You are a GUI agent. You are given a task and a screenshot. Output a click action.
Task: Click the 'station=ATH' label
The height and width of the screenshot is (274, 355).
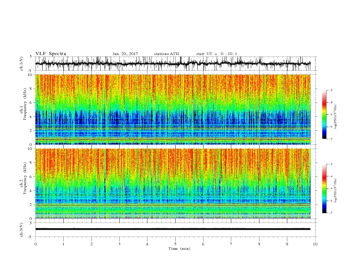click(166, 54)
